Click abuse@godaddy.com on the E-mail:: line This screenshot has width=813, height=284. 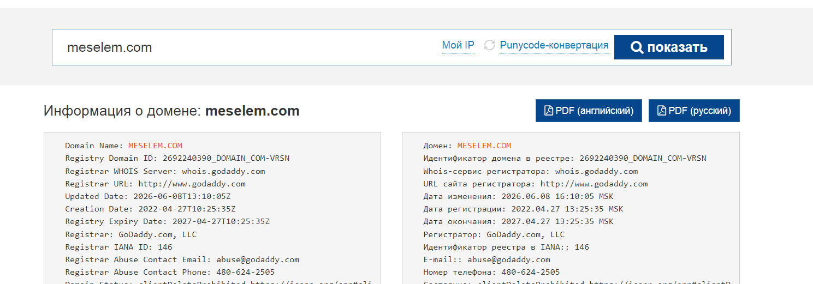pyautogui.click(x=509, y=259)
